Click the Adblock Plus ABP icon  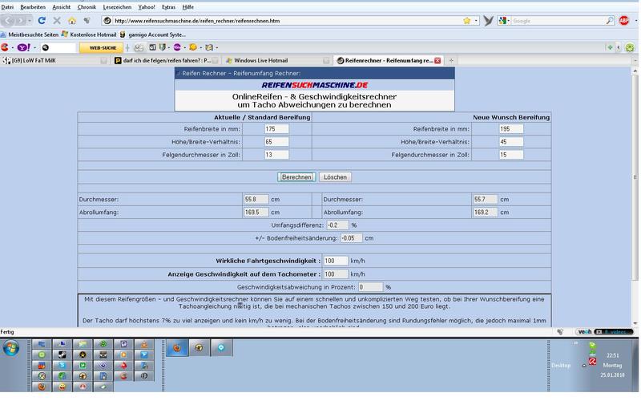pyautogui.click(x=624, y=21)
